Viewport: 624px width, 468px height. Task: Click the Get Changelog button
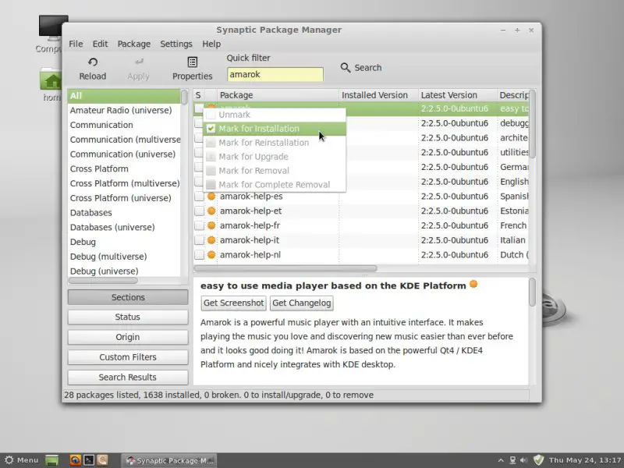click(x=302, y=303)
